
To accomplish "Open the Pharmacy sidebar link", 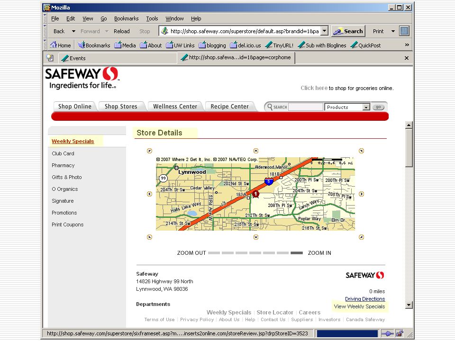I will (63, 165).
